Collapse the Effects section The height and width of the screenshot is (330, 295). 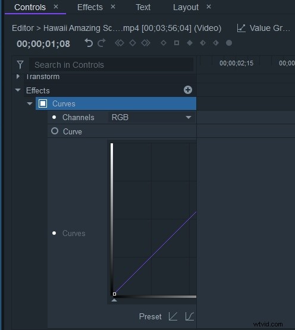click(x=18, y=90)
